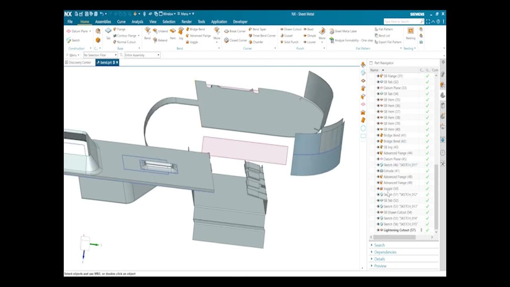Screen dimensions: 510x287
Task: Open the Sheet Metal Label command
Action: (343, 31)
